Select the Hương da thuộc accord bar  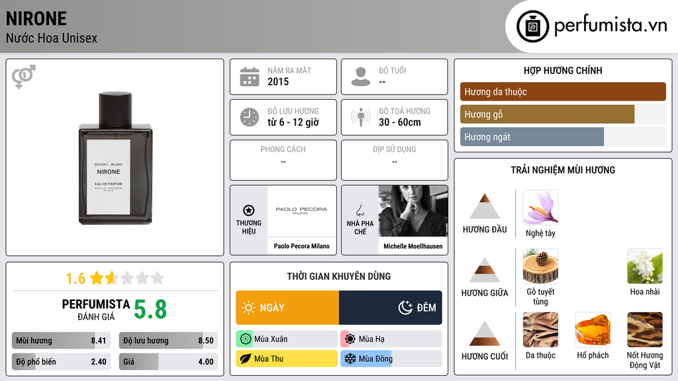point(563,91)
